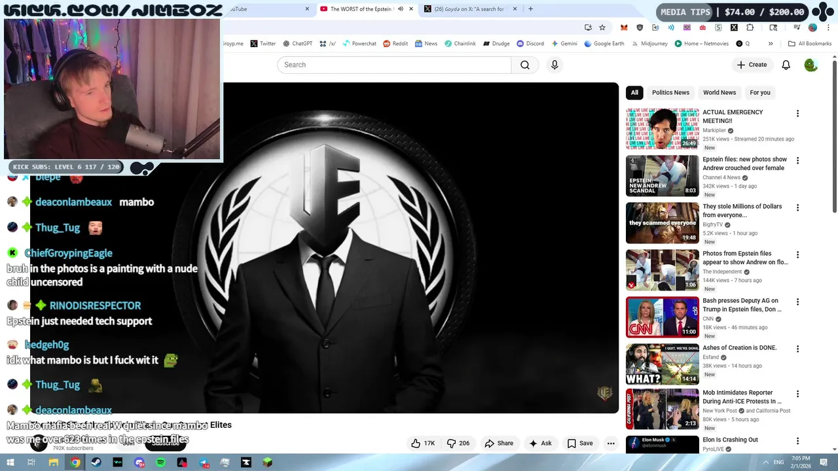Open the Windows Start menu
The height and width of the screenshot is (471, 838).
click(x=11, y=462)
